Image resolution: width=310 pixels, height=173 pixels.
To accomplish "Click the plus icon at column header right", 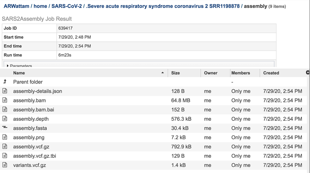I will [308, 73].
